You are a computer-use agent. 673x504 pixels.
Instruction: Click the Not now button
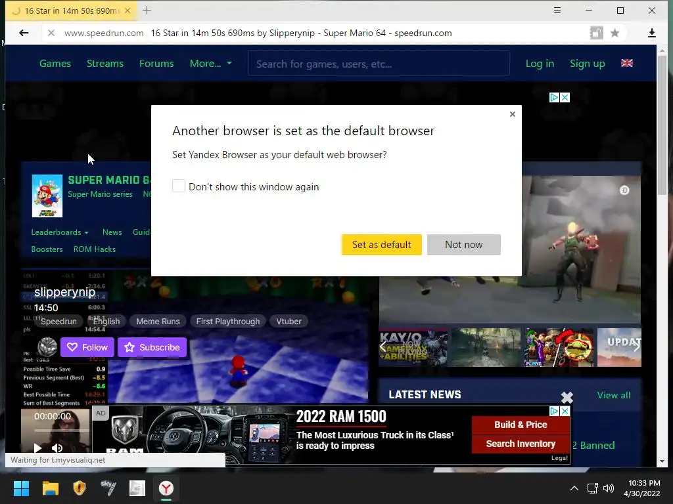tap(463, 245)
